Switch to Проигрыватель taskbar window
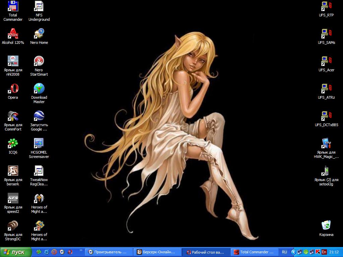Viewport: 343px width, 257px height. click(109, 252)
